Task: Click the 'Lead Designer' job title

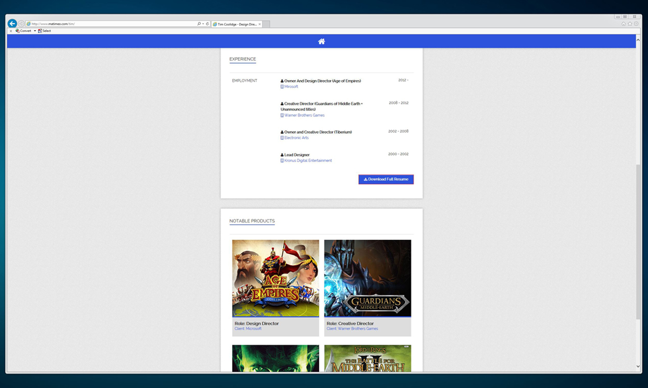Action: pos(297,155)
